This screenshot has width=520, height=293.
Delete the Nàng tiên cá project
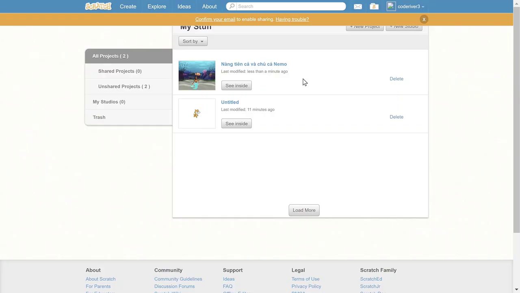coord(396,79)
